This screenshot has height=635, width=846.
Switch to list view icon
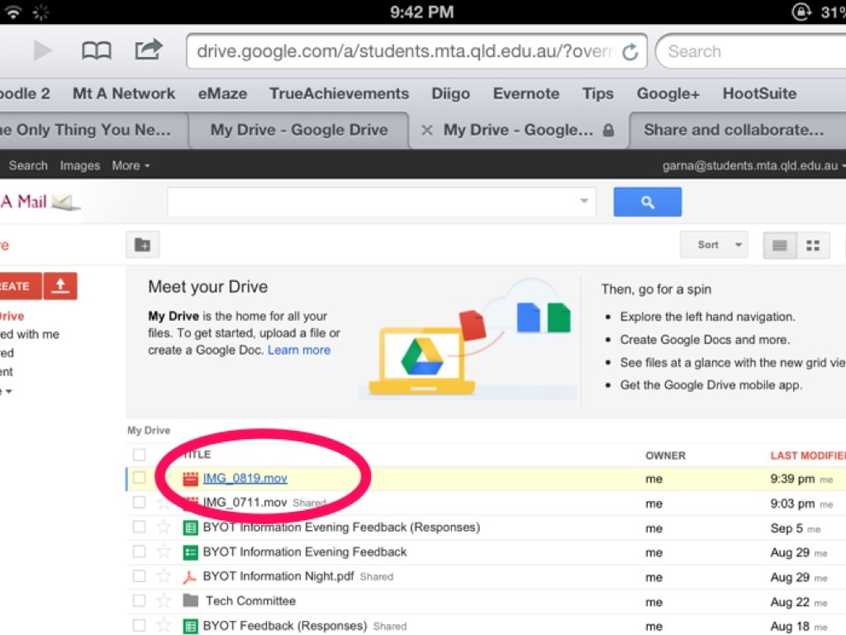(x=780, y=245)
